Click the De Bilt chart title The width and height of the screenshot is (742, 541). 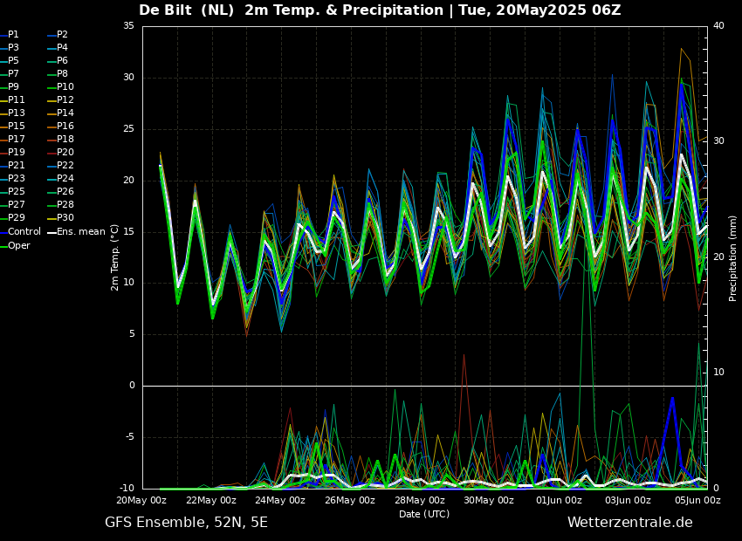[x=380, y=10]
